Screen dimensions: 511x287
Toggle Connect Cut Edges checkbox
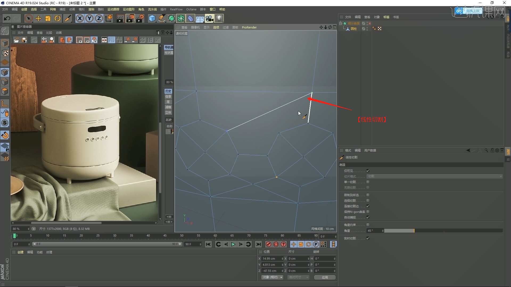point(368,206)
